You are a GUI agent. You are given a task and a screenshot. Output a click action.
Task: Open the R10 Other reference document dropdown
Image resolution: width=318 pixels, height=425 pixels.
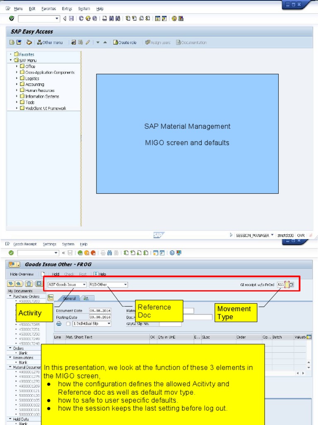(x=125, y=285)
